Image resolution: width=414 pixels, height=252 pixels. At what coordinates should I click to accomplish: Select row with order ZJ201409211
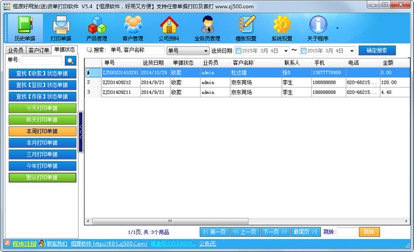pyautogui.click(x=248, y=93)
